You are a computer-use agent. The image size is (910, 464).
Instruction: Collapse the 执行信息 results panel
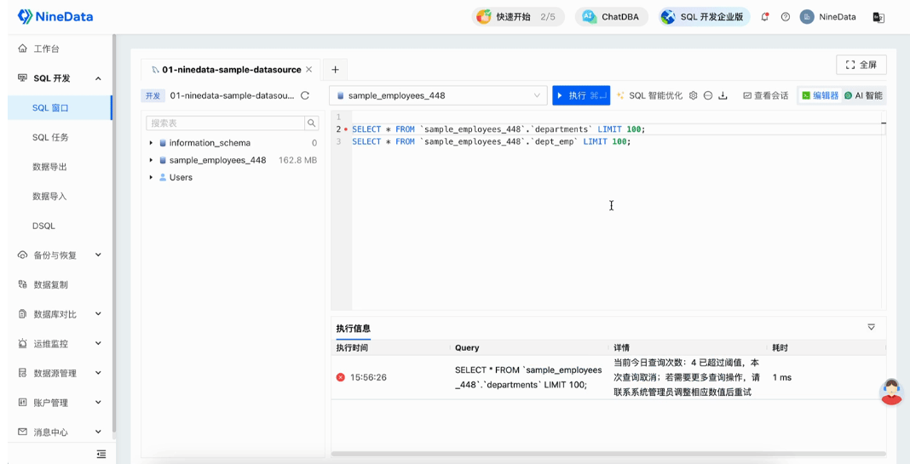[x=871, y=327]
